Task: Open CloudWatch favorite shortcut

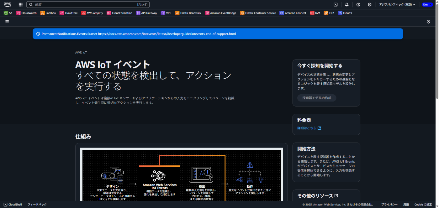Action: (26, 13)
